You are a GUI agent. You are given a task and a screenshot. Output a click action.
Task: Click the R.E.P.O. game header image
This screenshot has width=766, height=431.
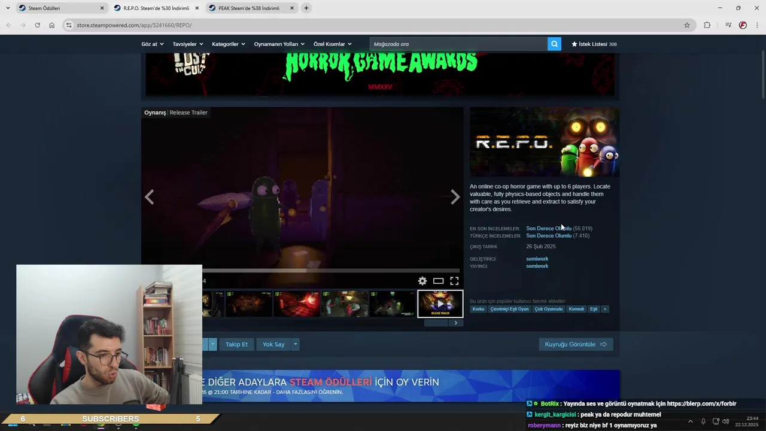[545, 142]
